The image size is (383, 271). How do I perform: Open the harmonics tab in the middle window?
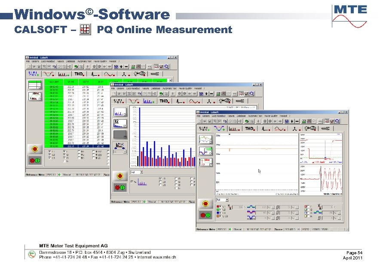point(148,101)
